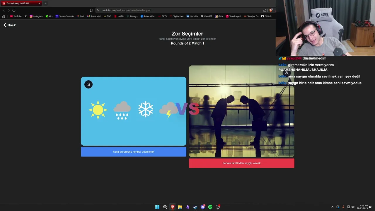Open the Disney+ bookmark
The image size is (375, 211).
tap(132, 16)
